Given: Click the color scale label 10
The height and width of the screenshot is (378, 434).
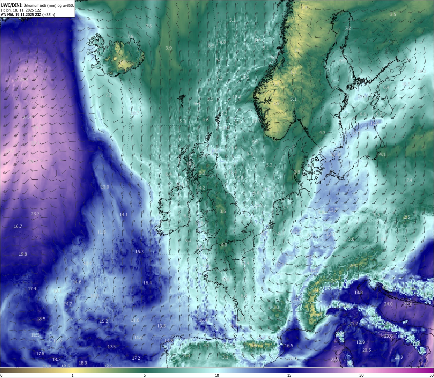Looking at the screenshot, I should point(217,375).
